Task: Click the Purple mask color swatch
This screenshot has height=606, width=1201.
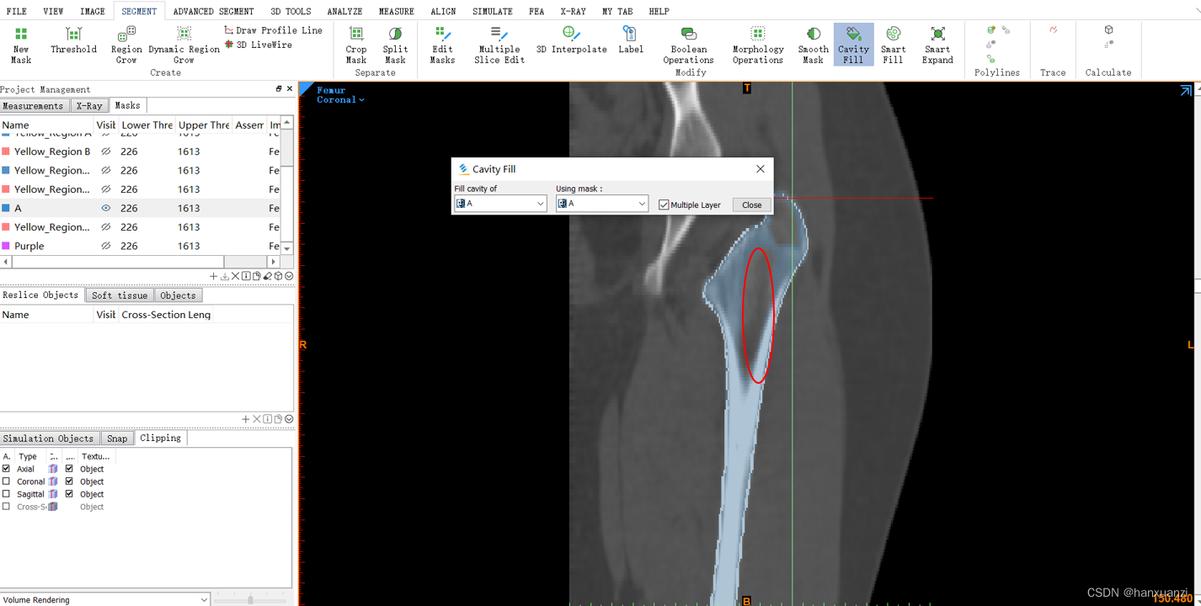Action: [6, 246]
